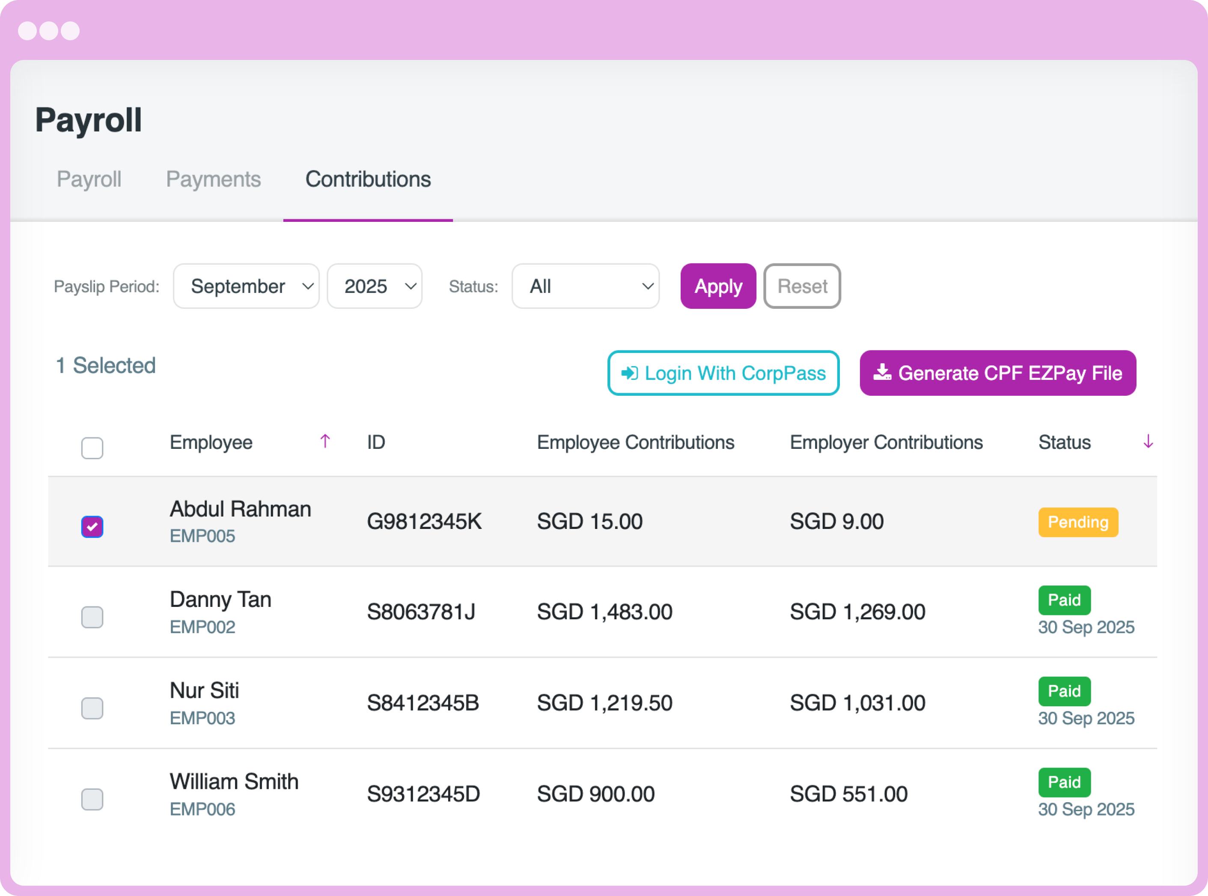Check the select-all checkbox in table header

(x=92, y=448)
